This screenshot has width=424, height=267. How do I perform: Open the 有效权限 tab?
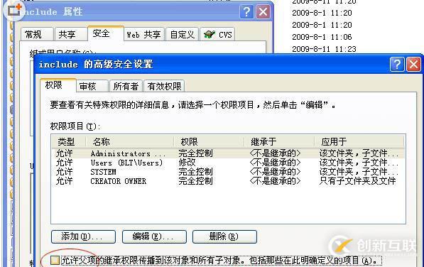coord(164,86)
